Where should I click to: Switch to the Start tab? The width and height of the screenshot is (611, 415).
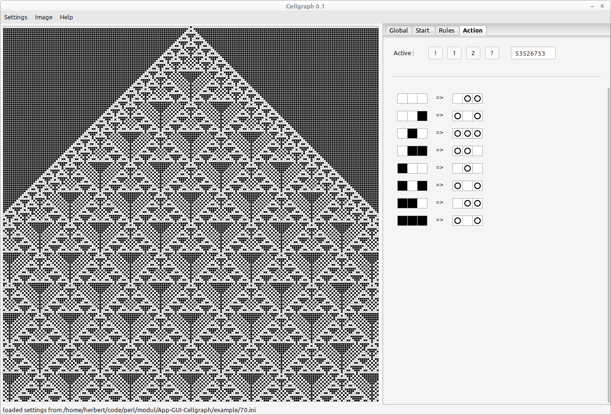pyautogui.click(x=423, y=30)
